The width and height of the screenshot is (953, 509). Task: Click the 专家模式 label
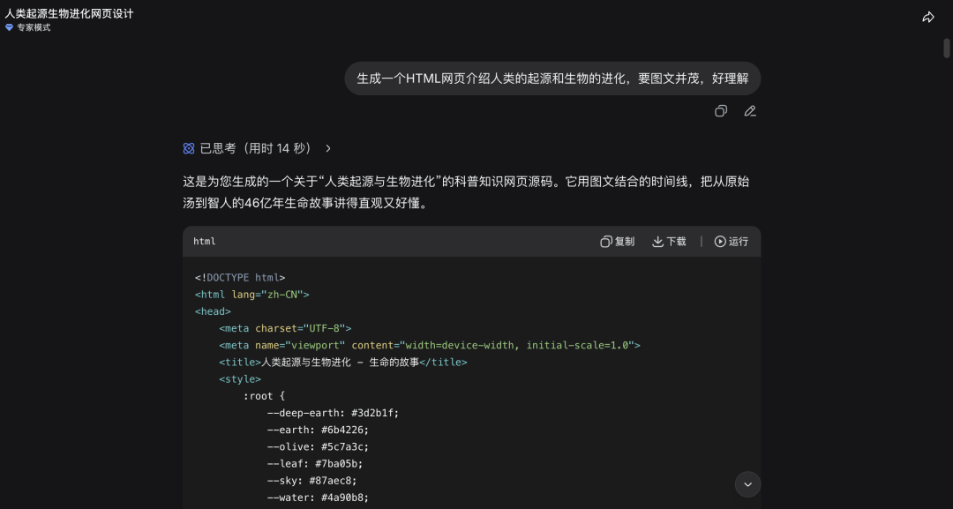(34, 27)
